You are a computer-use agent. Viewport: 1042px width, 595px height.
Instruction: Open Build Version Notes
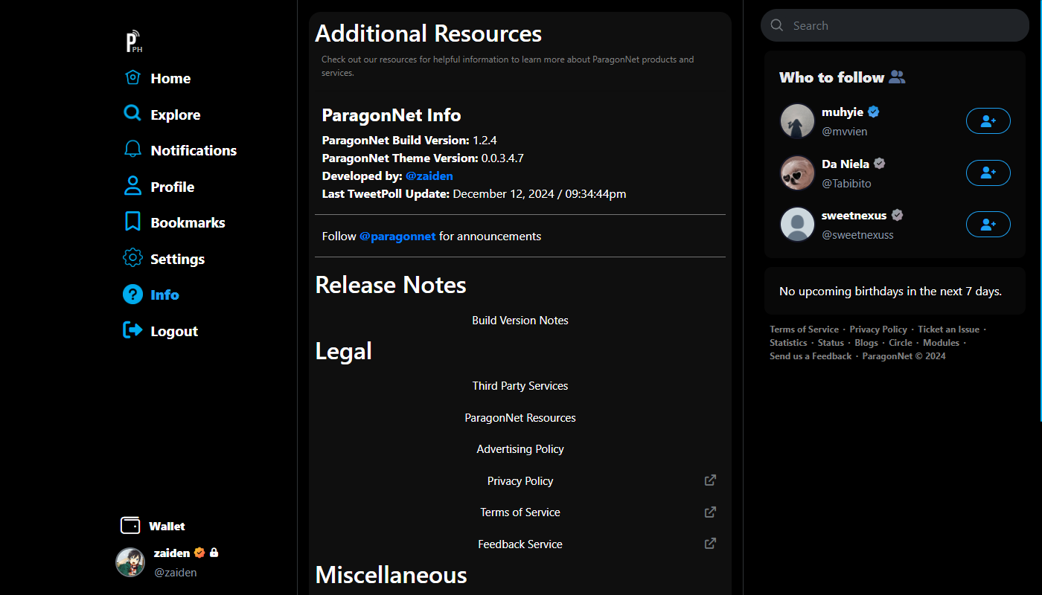click(x=520, y=321)
